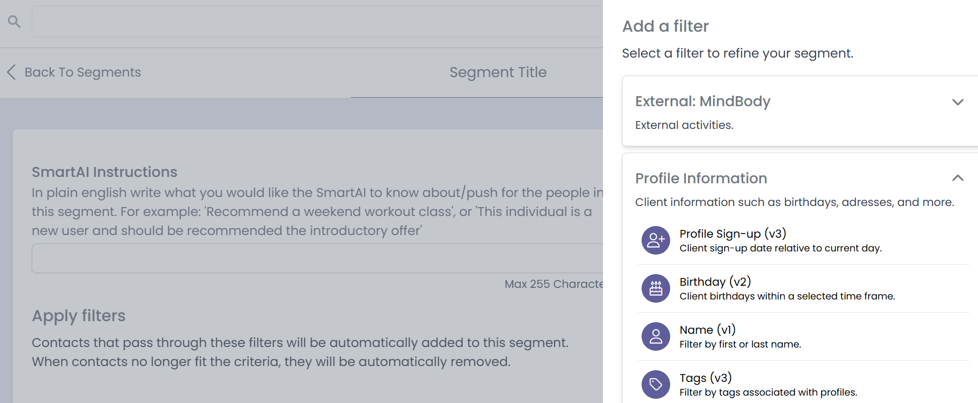Switch to the Segment Title tab

[498, 72]
